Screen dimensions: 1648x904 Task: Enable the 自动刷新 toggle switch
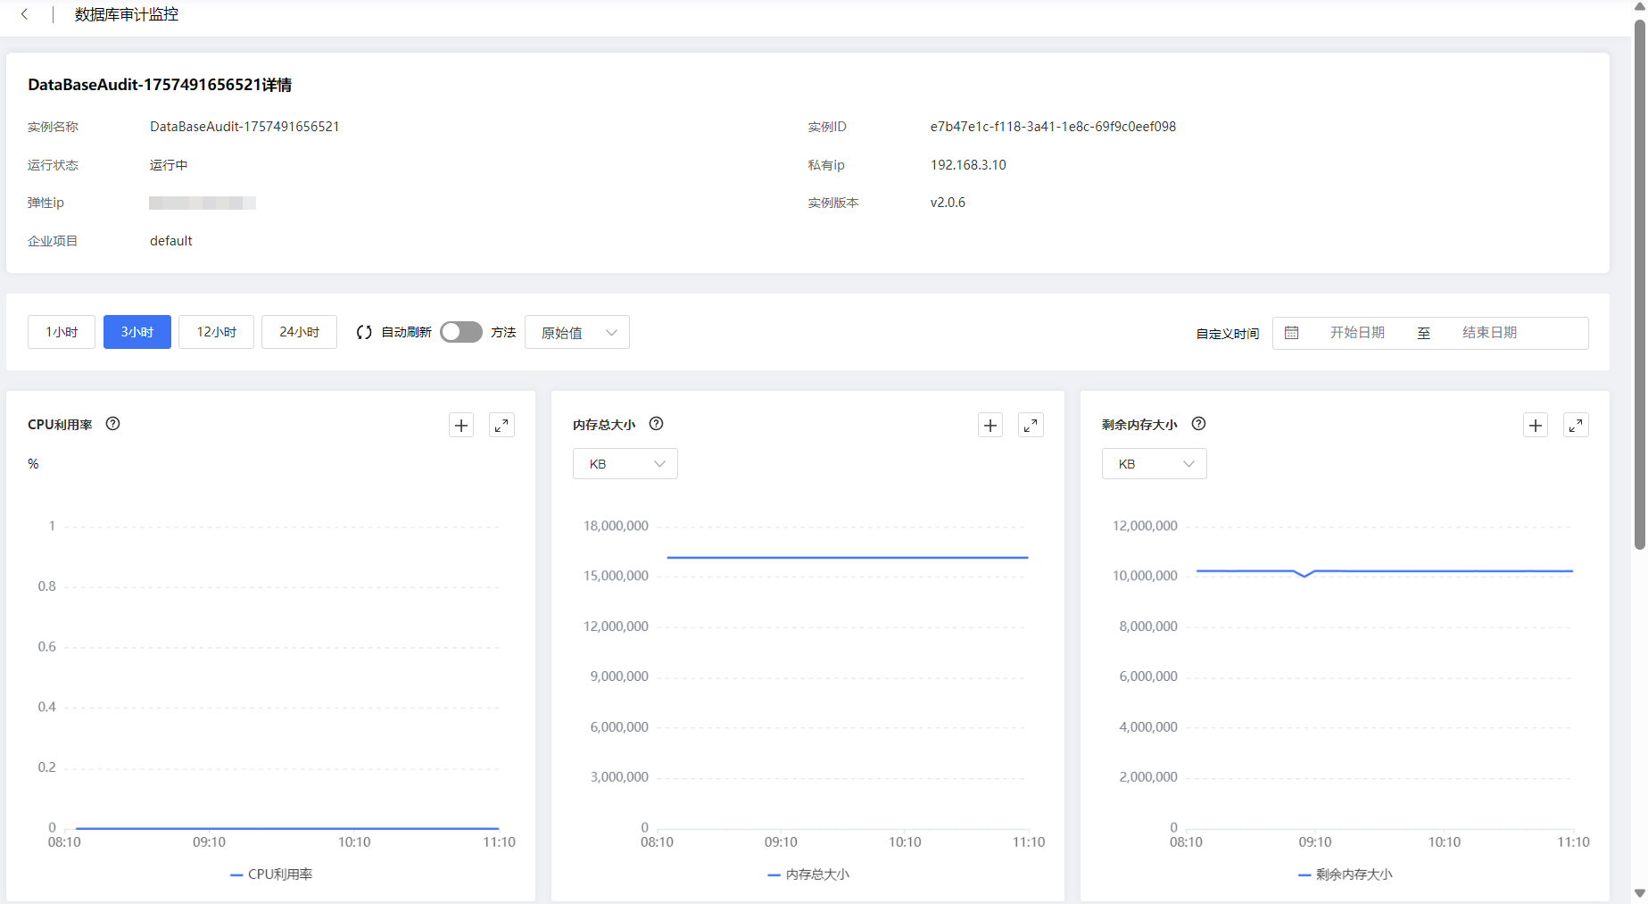coord(460,332)
